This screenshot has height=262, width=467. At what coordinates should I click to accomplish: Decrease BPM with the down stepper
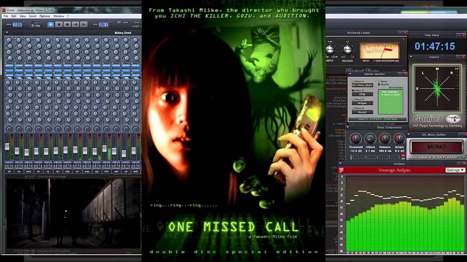[24, 26]
